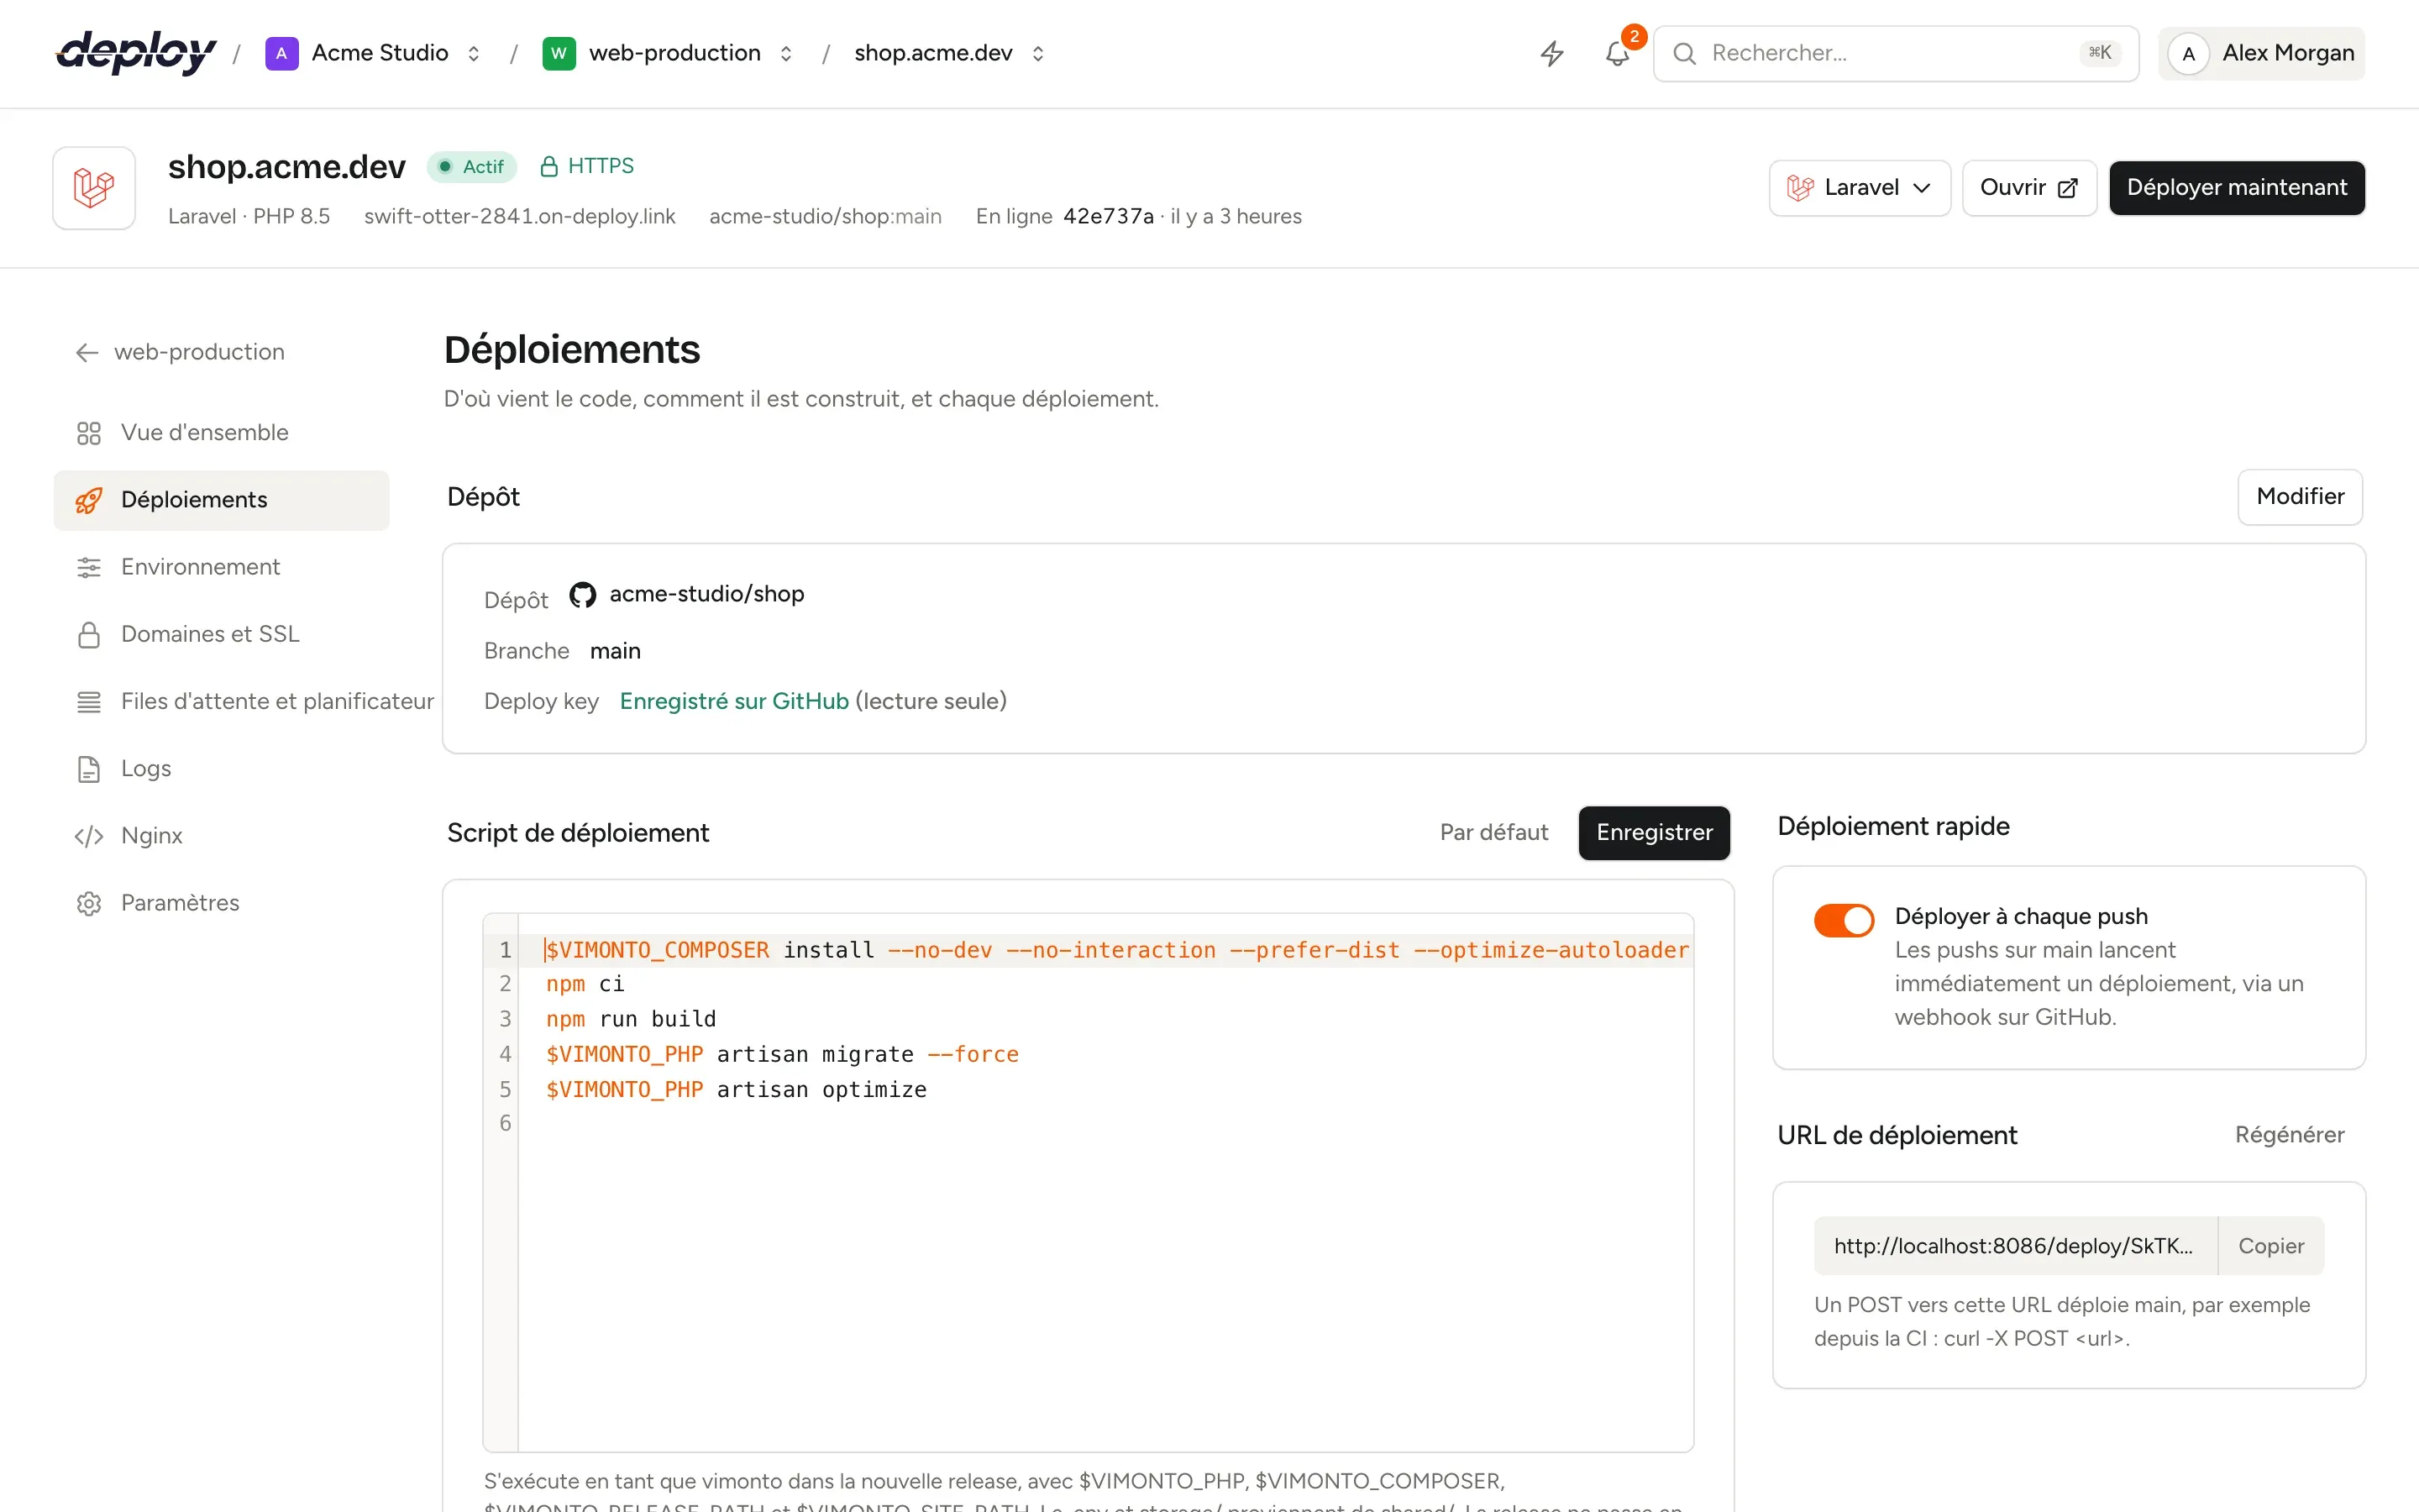This screenshot has width=2419, height=1512.
Task: Click the search magnifier icon
Action: pos(1684,53)
